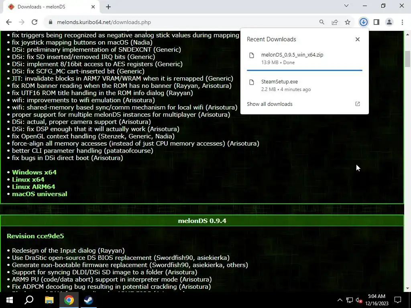
Task: Open the page search magnifier icon
Action: (321, 22)
